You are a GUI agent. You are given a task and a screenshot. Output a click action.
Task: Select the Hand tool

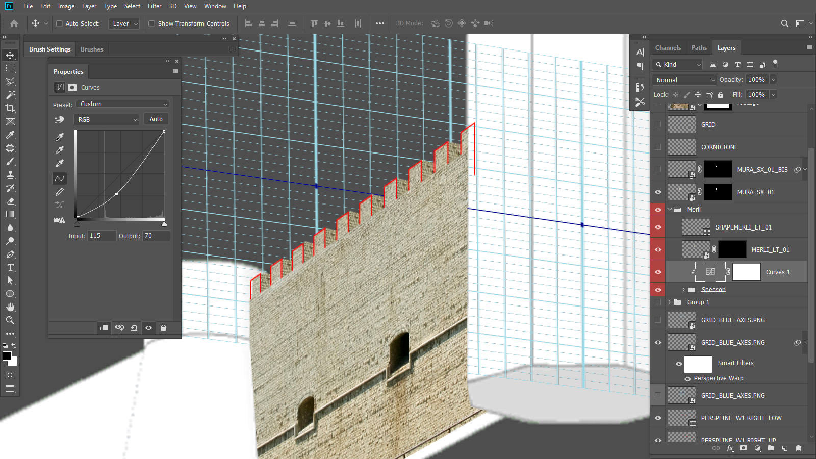[x=10, y=307]
